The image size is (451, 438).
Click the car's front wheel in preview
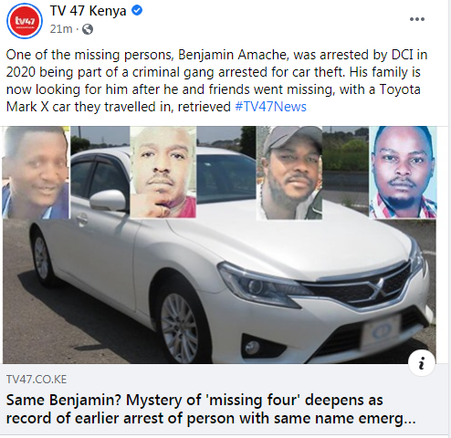(x=180, y=324)
